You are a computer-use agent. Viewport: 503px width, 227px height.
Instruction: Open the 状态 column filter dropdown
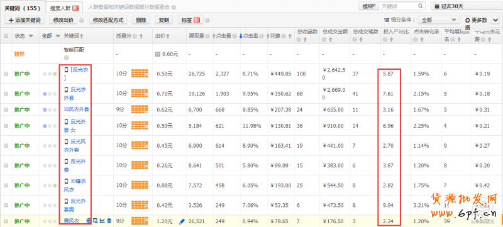tap(31, 36)
